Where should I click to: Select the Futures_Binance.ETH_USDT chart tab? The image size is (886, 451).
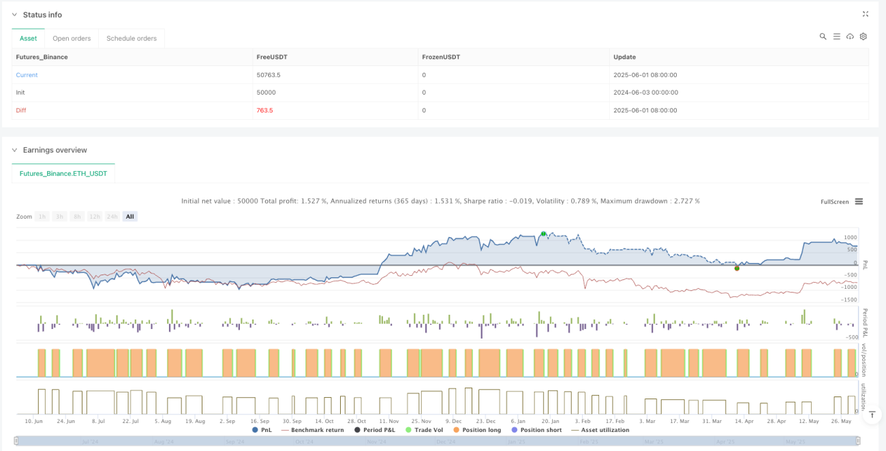tap(63, 174)
